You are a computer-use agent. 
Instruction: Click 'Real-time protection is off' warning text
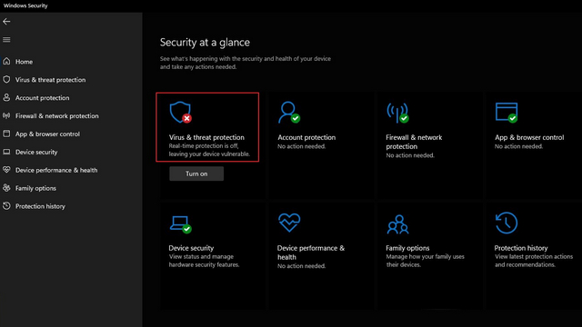[209, 150]
